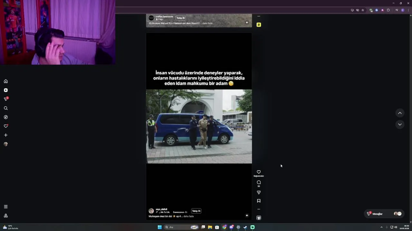
Task: Open the three-dot menu of the top reel
Action: pos(259,16)
